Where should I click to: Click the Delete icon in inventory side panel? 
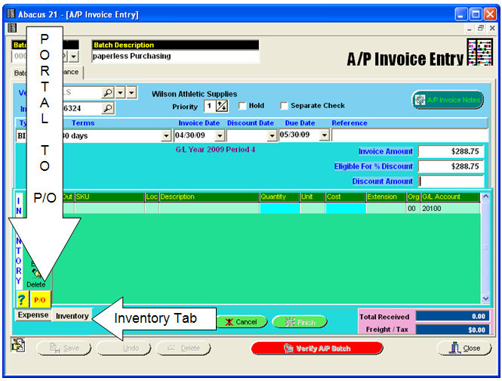pos(36,278)
